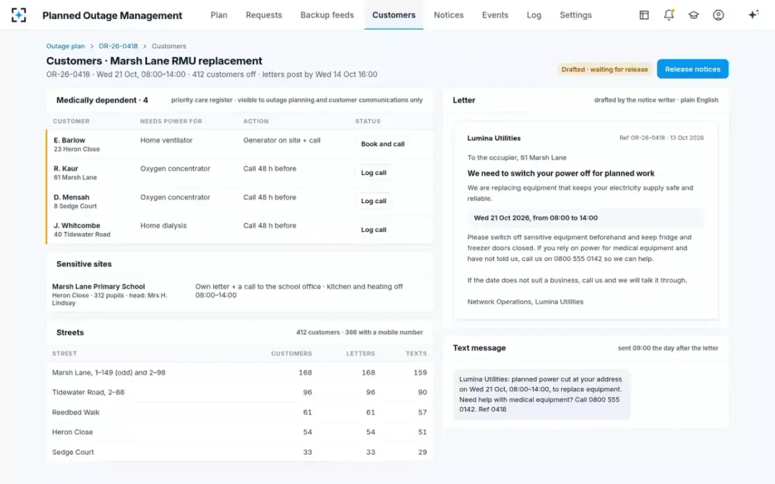The image size is (775, 484).
Task: Select customer name J. Whitcombe
Action: click(x=77, y=225)
